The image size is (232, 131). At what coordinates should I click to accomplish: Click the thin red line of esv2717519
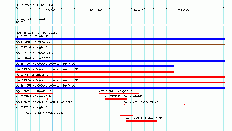(155, 104)
